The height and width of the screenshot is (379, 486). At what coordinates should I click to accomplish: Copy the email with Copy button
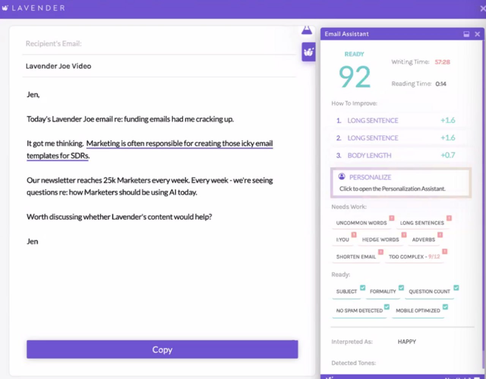coord(162,349)
